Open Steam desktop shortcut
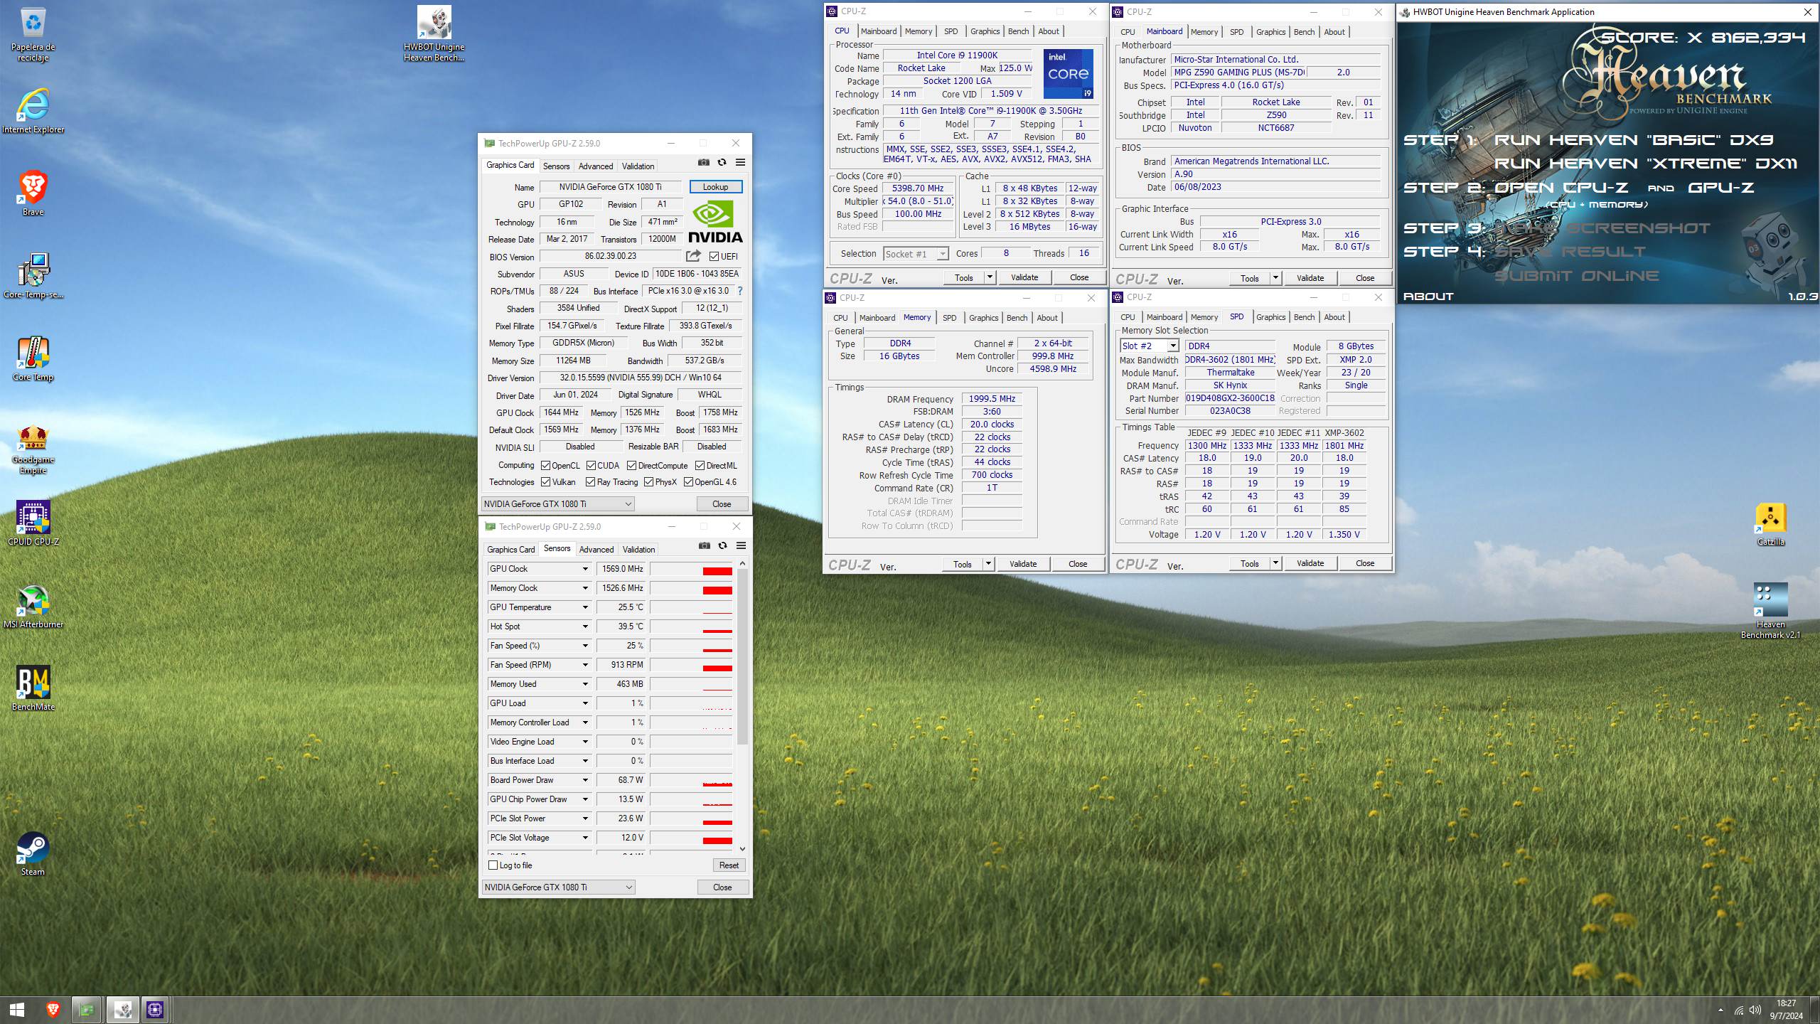The height and width of the screenshot is (1024, 1820). tap(33, 853)
